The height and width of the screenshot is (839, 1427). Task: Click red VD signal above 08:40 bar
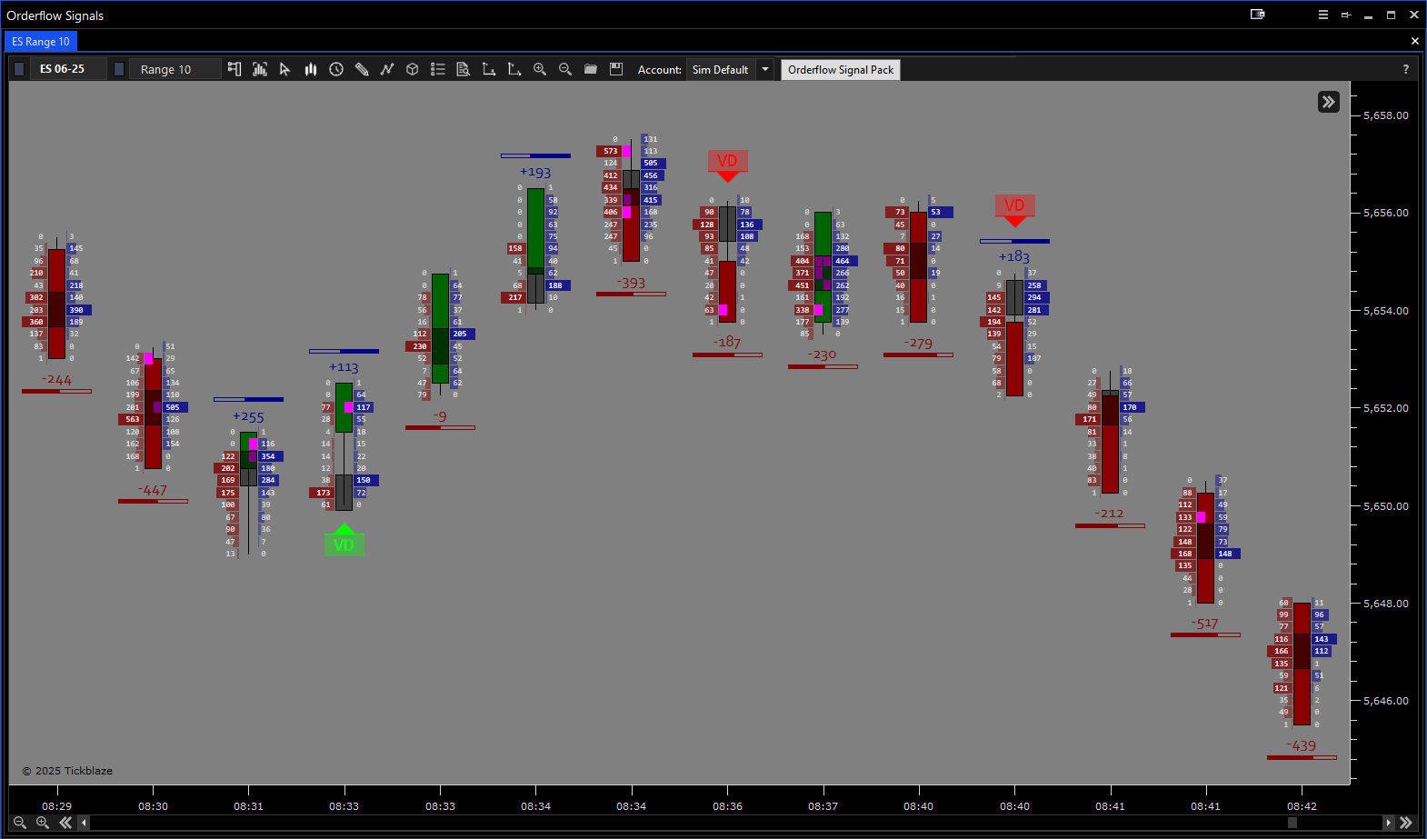coord(1014,209)
